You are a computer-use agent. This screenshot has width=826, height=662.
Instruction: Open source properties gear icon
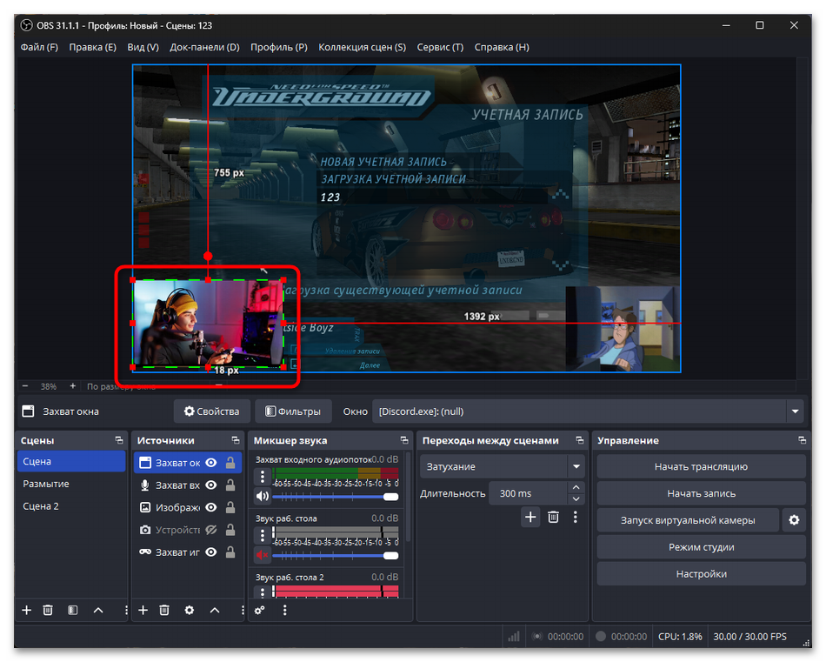tap(190, 610)
